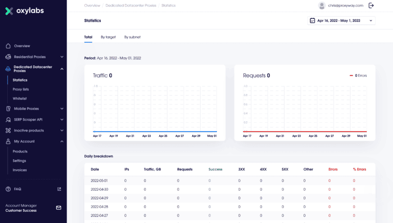Switch to the By target tab

click(x=108, y=37)
